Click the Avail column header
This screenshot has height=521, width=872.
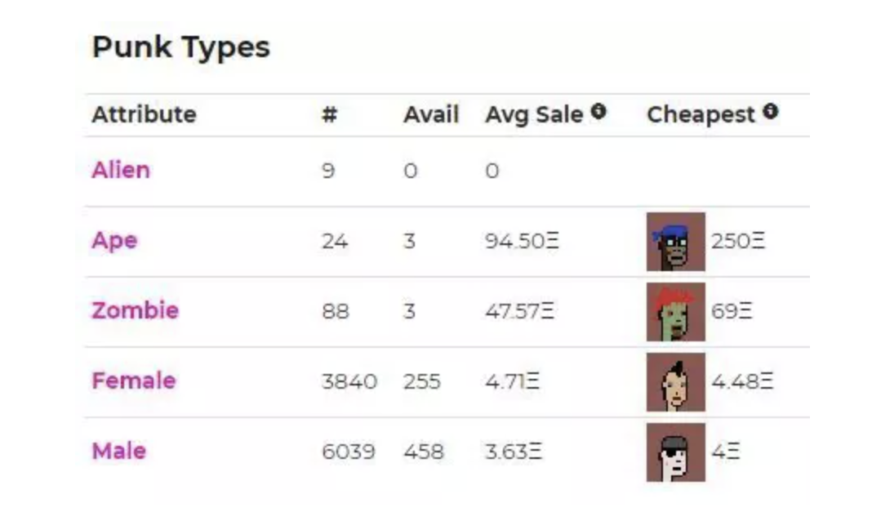(431, 114)
